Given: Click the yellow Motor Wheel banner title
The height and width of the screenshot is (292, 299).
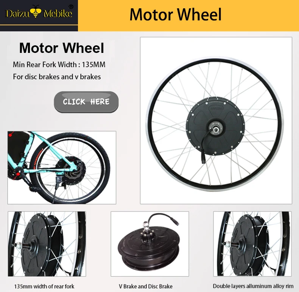Looking at the screenshot, I should 176,14.
